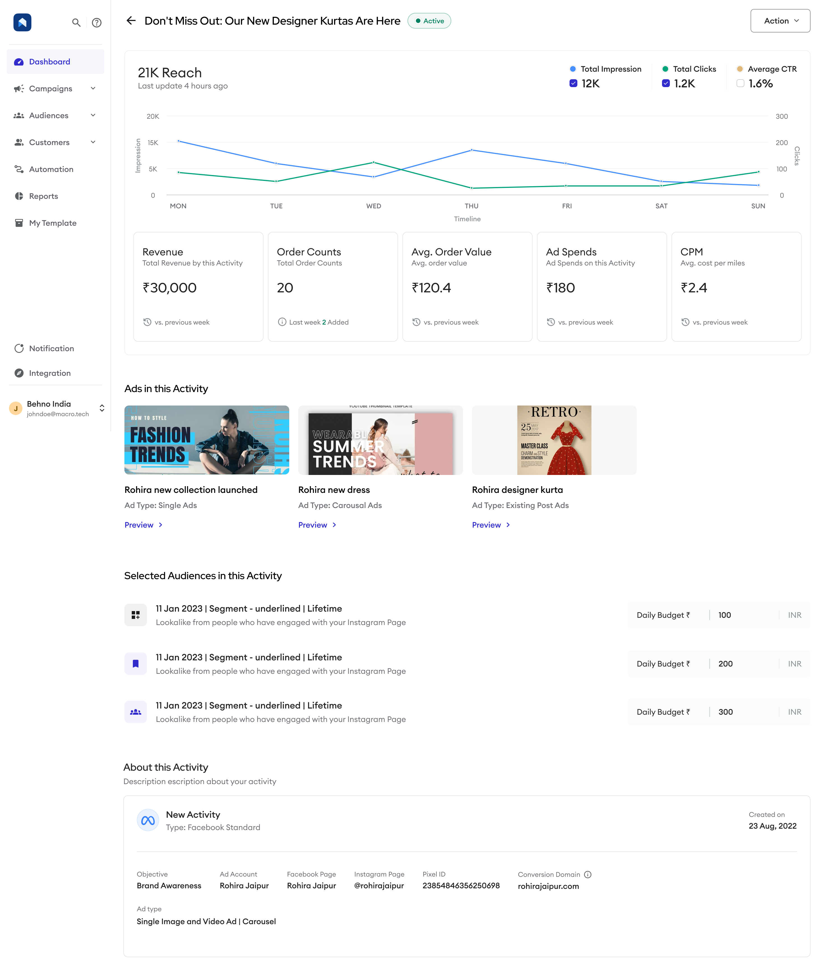
Task: Preview Rohira new collection launched ad
Action: tap(143, 525)
